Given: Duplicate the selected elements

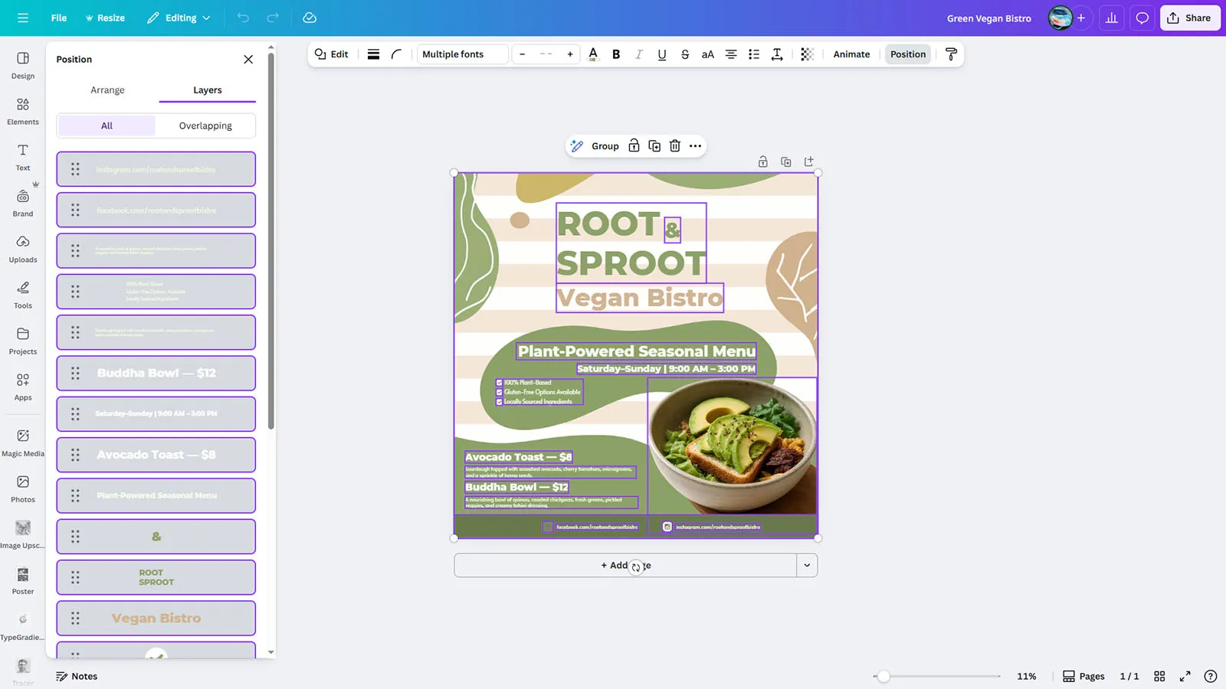Looking at the screenshot, I should (654, 146).
